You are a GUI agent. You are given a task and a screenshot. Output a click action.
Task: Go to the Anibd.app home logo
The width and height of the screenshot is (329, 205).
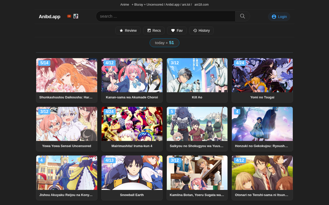[50, 17]
